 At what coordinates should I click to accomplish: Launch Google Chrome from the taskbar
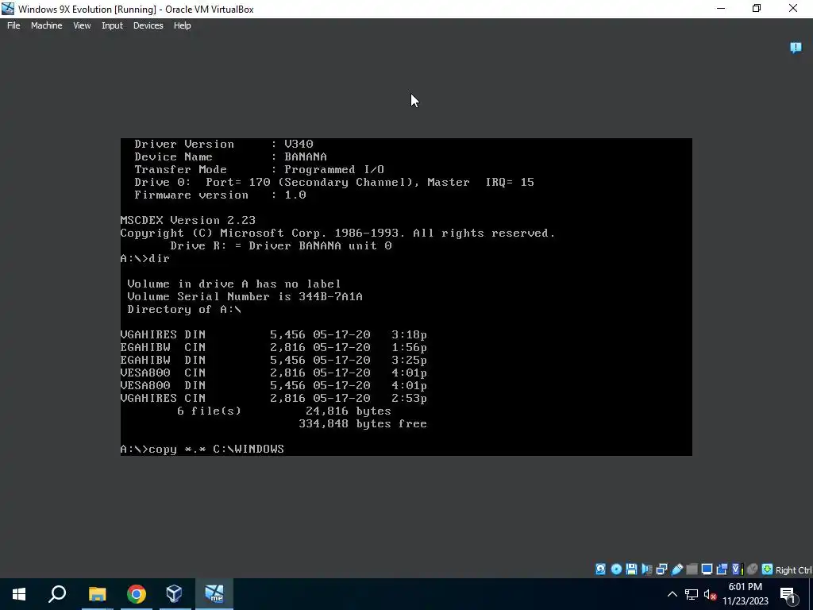(x=137, y=594)
